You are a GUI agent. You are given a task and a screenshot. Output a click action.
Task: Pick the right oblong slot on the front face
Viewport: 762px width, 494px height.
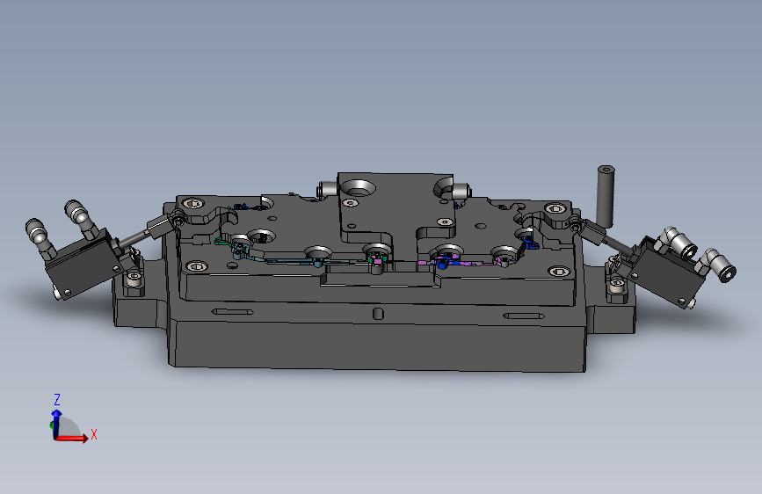pyautogui.click(x=524, y=316)
